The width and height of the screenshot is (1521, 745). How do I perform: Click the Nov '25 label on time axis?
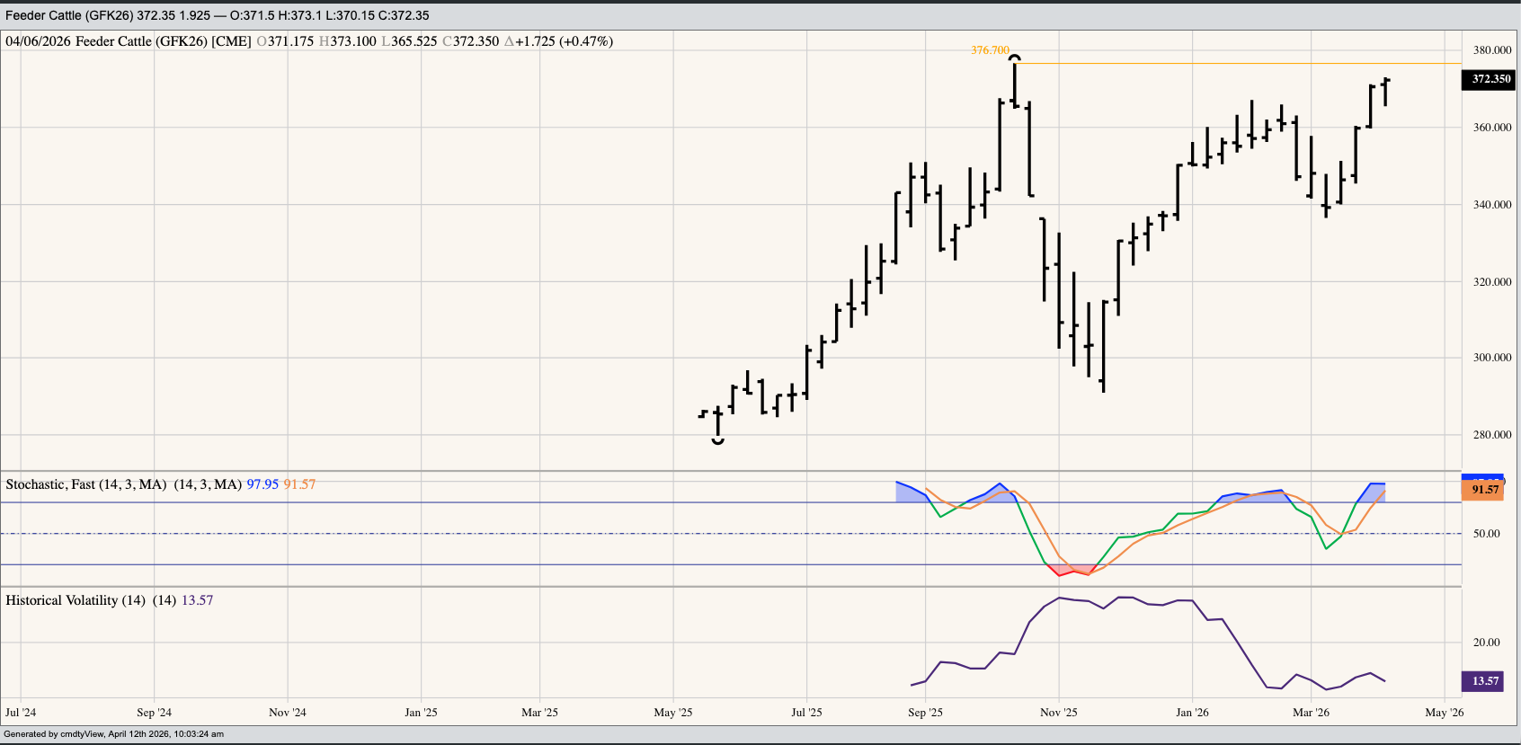coord(1058,713)
